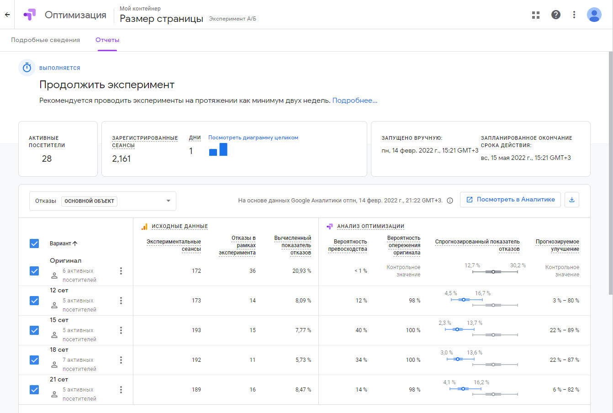
Task: Click the Размер страницы experiment title
Action: coord(161,19)
